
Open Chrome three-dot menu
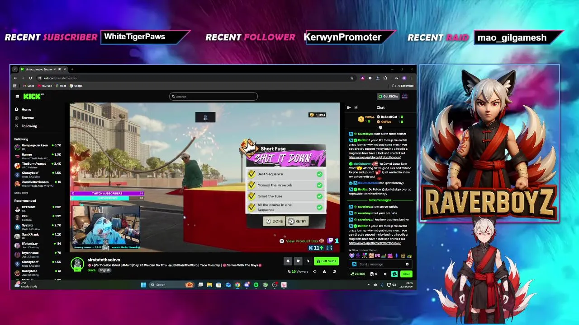[x=412, y=78]
